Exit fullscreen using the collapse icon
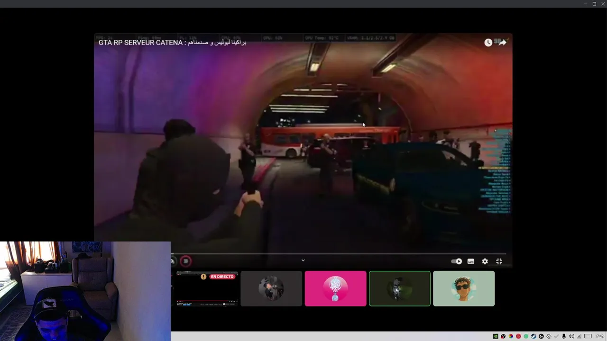Screen dimensions: 607x341 click(499, 261)
